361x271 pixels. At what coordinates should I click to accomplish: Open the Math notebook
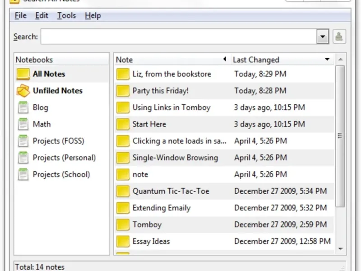[x=42, y=124]
